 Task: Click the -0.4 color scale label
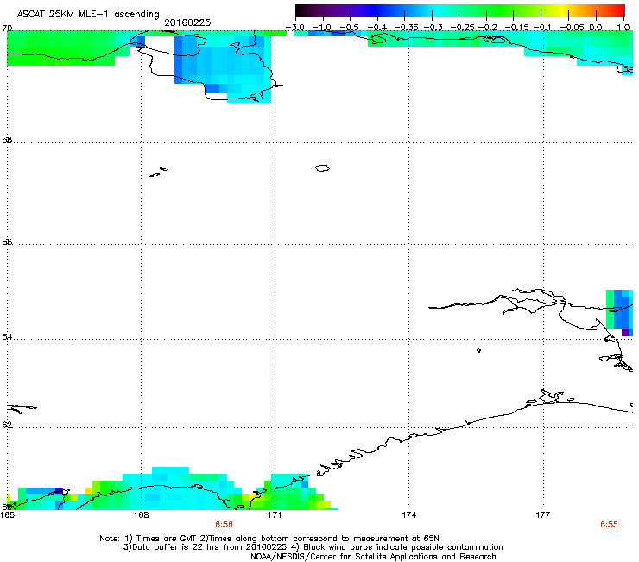(x=377, y=28)
